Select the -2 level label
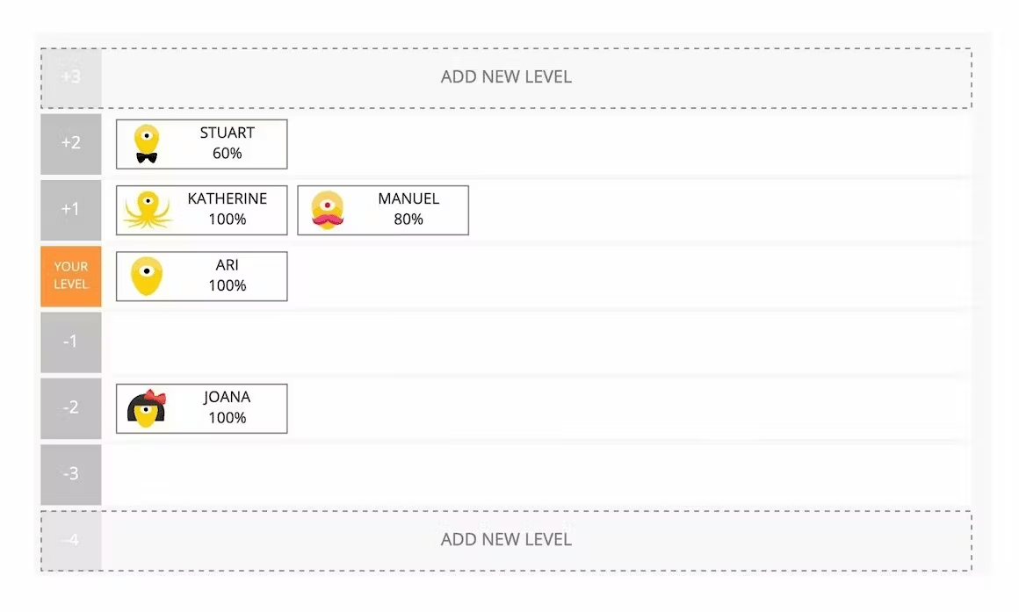The height and width of the screenshot is (612, 1019). pyautogui.click(x=71, y=408)
